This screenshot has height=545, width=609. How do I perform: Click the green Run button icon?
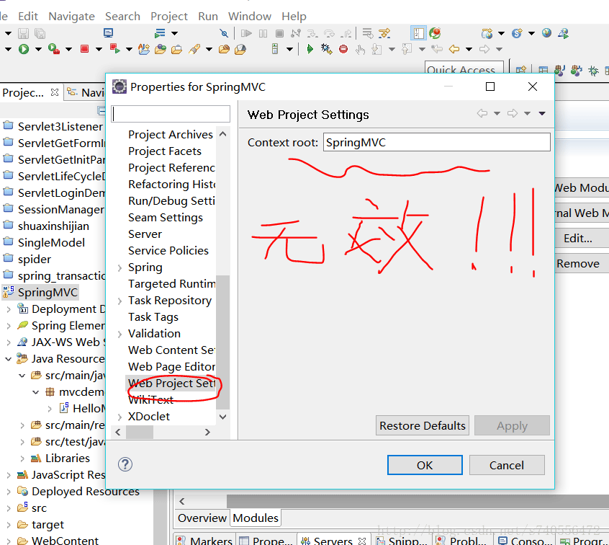24,49
